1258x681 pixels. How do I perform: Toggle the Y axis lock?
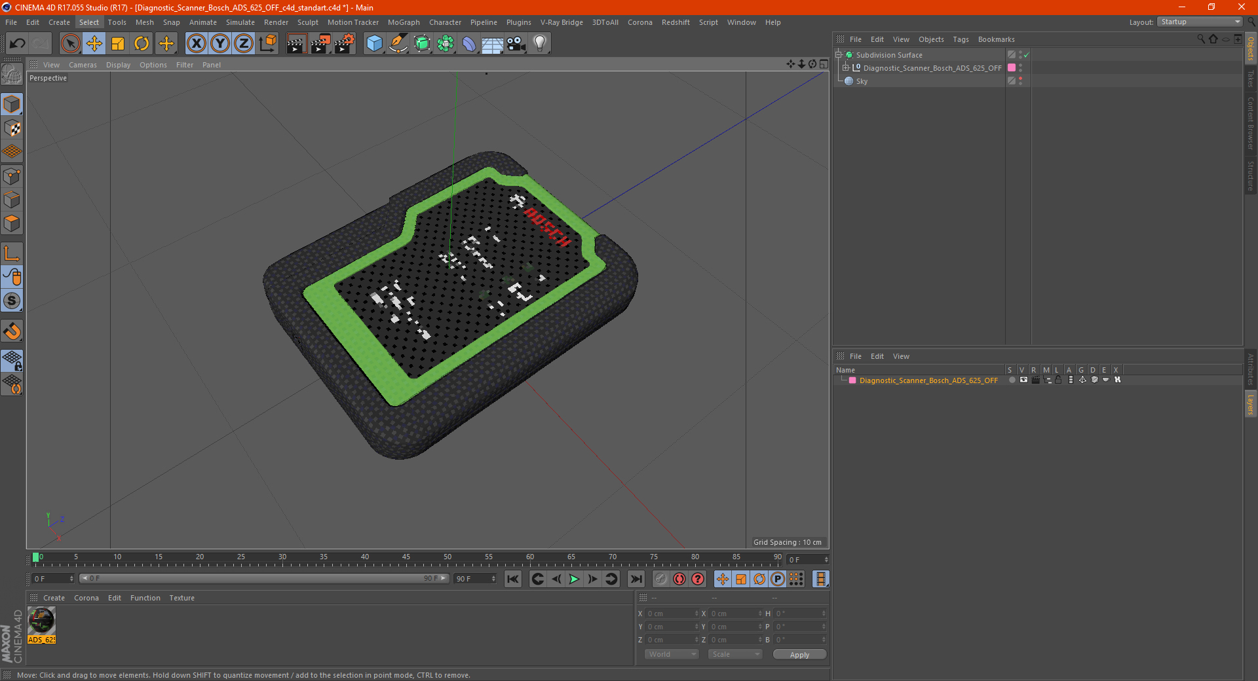click(x=220, y=44)
